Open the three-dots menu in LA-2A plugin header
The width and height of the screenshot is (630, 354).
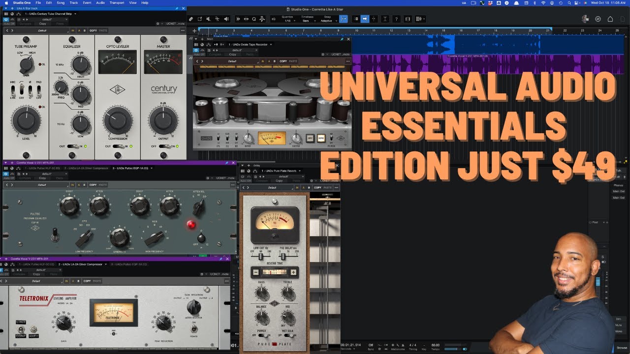point(227,281)
